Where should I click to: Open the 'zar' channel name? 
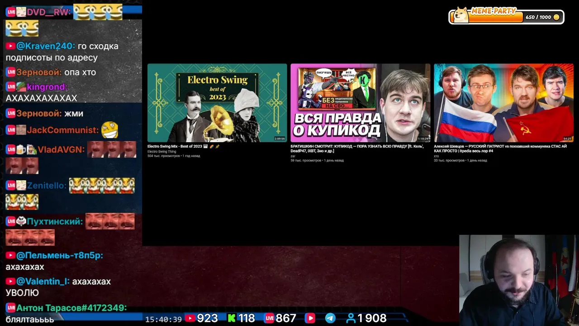[x=293, y=156]
